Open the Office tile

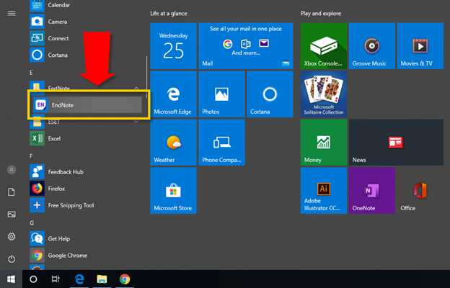(420, 191)
